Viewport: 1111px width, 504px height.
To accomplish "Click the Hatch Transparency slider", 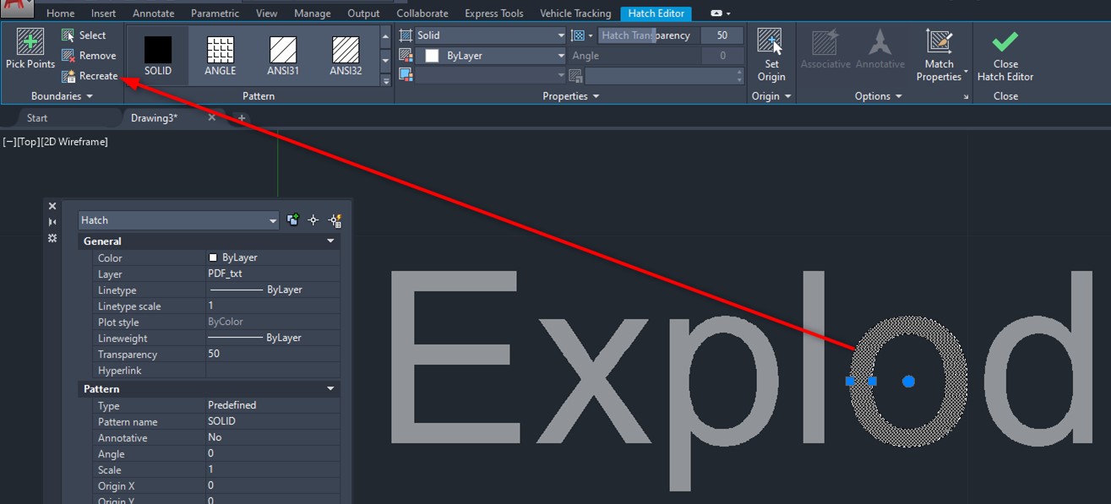I will [x=646, y=35].
